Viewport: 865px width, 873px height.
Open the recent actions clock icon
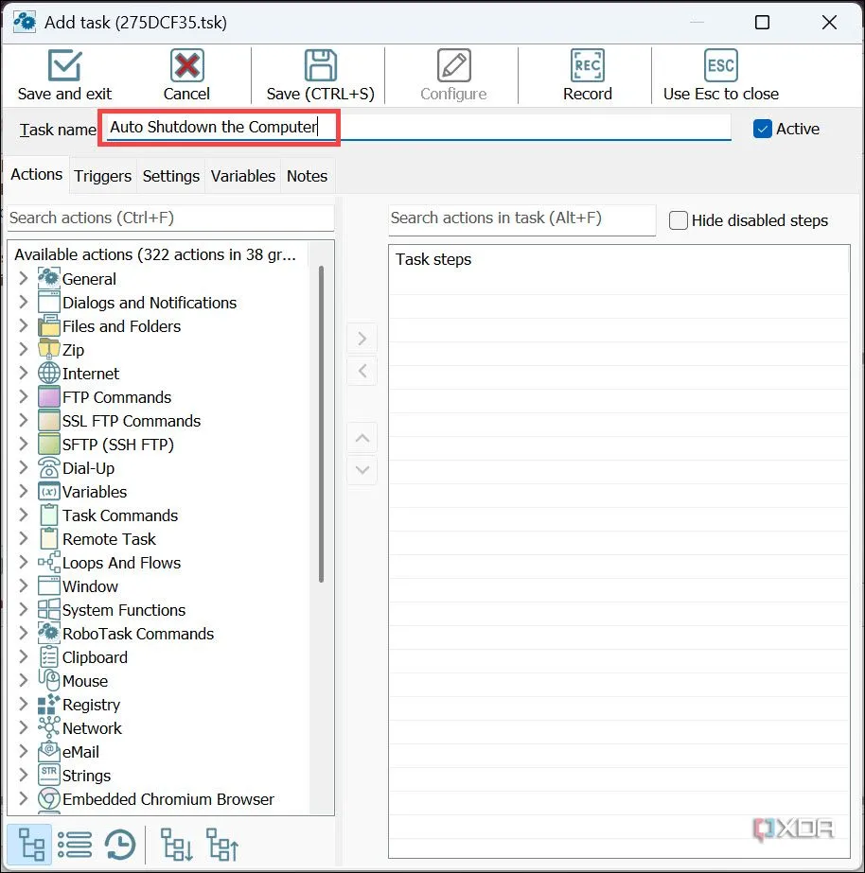click(x=120, y=844)
